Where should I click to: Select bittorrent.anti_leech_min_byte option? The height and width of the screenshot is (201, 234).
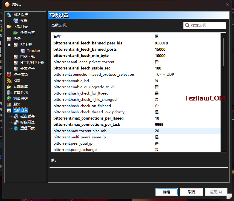click(x=136, y=55)
